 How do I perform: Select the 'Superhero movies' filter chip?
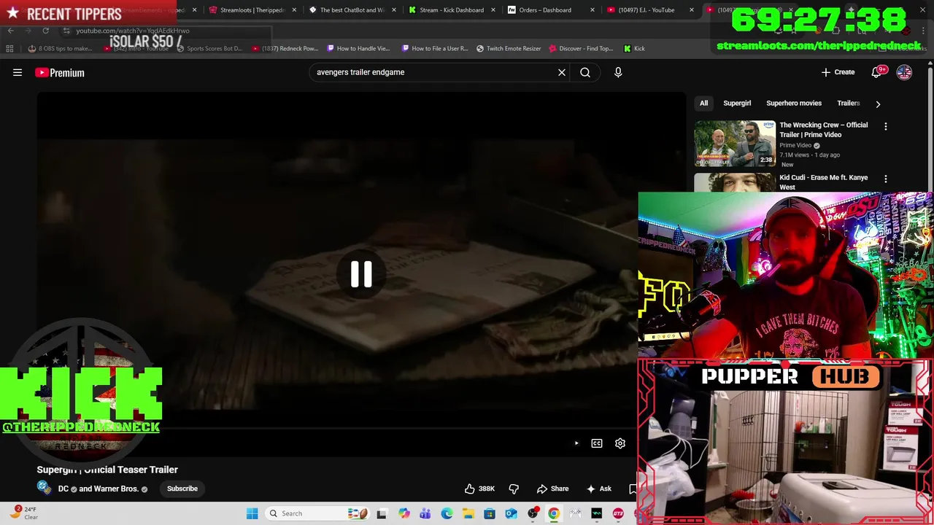tap(794, 103)
